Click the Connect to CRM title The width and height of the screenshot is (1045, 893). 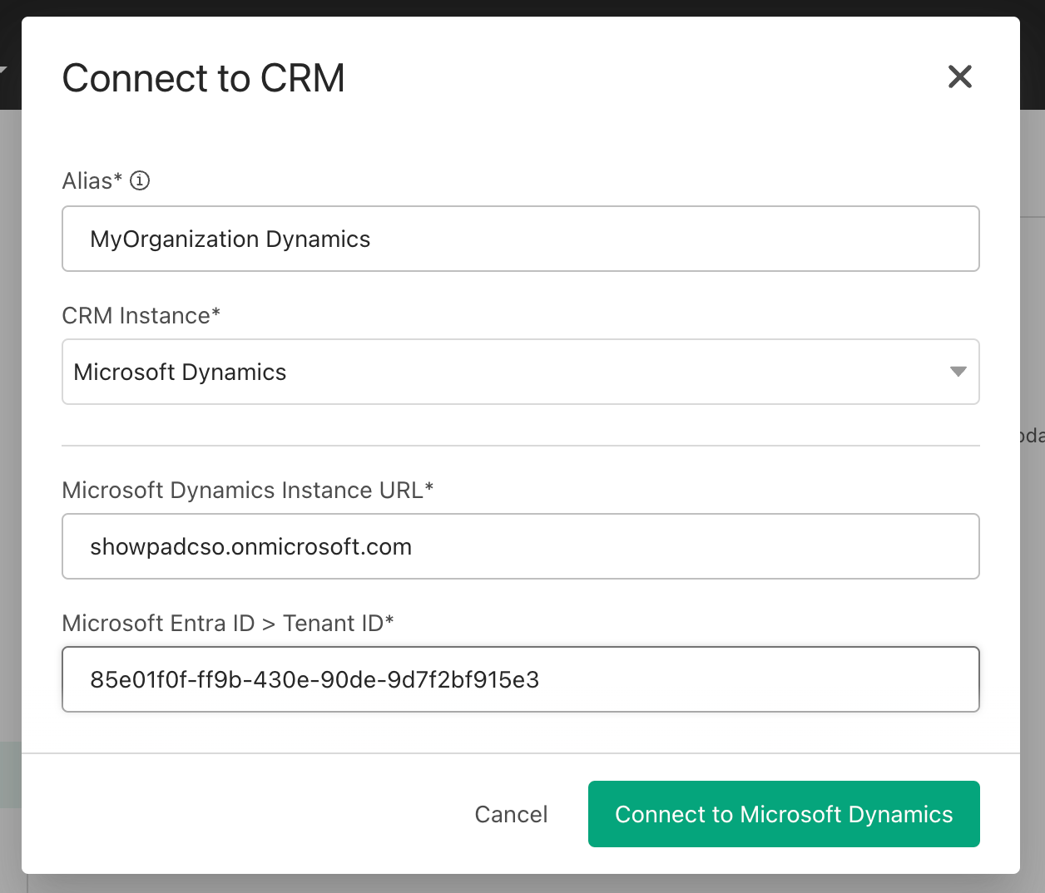pos(204,78)
